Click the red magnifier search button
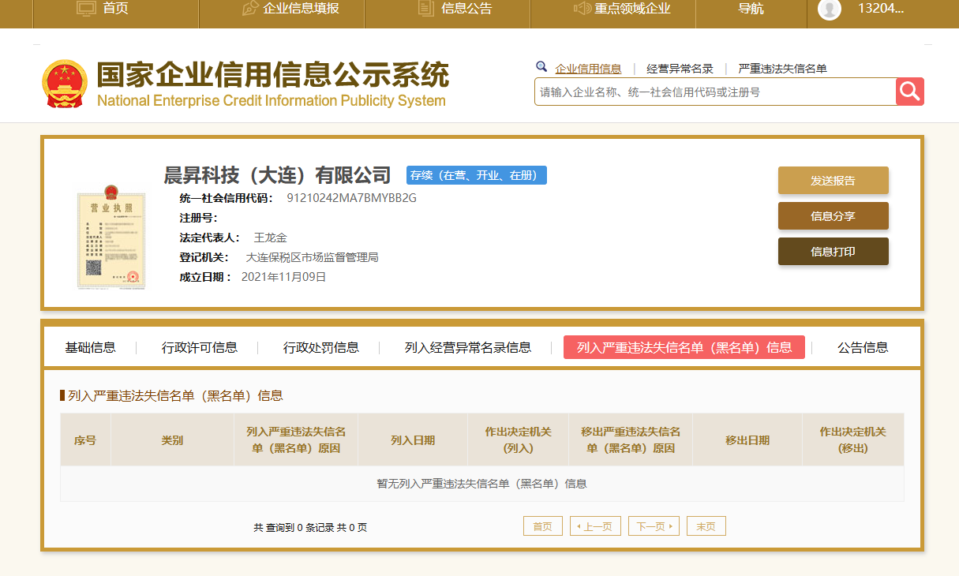959x576 pixels. pyautogui.click(x=910, y=92)
